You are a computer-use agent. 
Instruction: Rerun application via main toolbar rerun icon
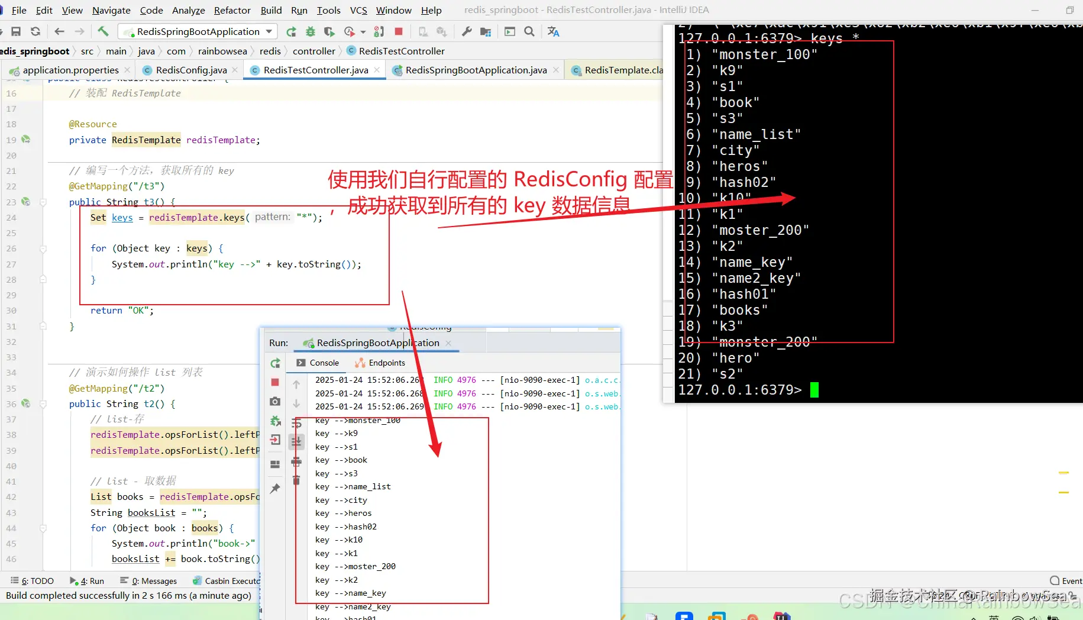[x=291, y=31]
